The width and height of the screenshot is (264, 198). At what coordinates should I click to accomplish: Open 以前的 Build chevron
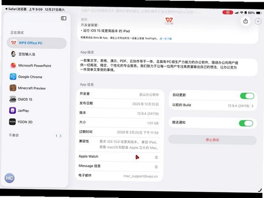[253, 106]
